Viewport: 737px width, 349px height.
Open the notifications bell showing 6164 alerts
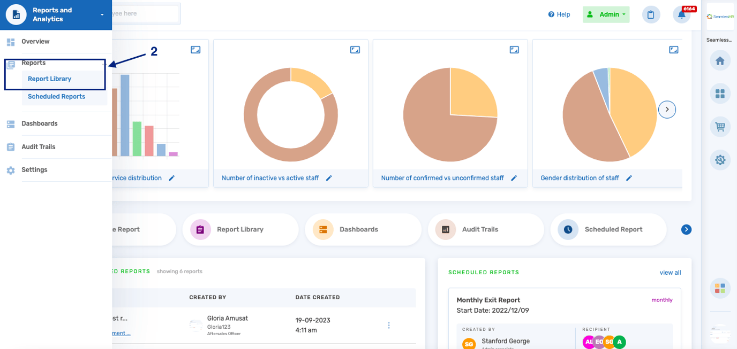coord(681,14)
